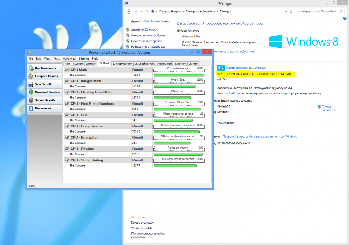The height and width of the screenshot is (245, 349).
Task: Click the Σύστημα breadcrumb in the address bar
Action: point(226,12)
